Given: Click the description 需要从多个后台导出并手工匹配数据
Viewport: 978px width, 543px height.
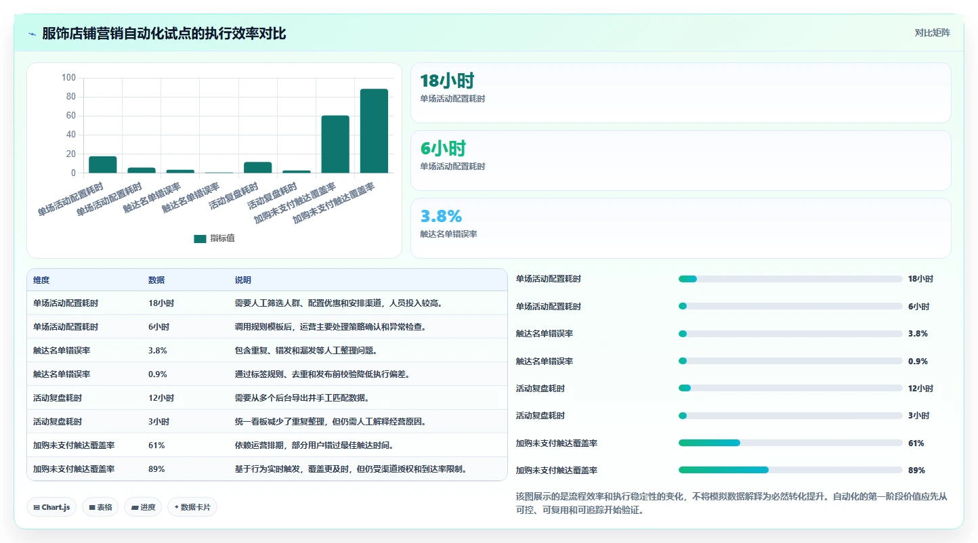Looking at the screenshot, I should click(302, 398).
